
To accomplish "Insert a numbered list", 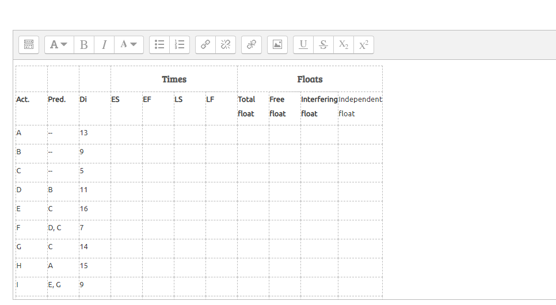I will [180, 45].
